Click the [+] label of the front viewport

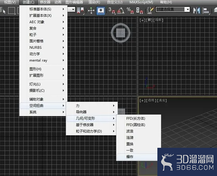[x=142, y=20]
